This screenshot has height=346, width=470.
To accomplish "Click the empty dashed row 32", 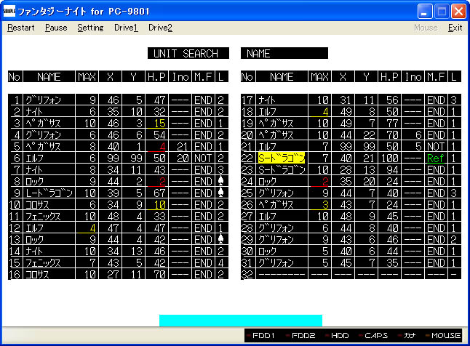I will pos(351,275).
